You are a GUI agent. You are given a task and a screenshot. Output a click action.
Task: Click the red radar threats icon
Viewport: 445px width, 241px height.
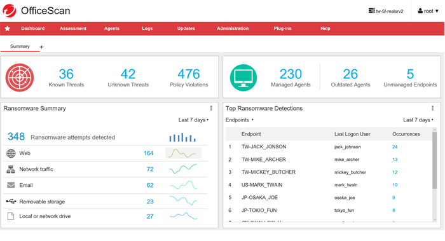tap(20, 77)
